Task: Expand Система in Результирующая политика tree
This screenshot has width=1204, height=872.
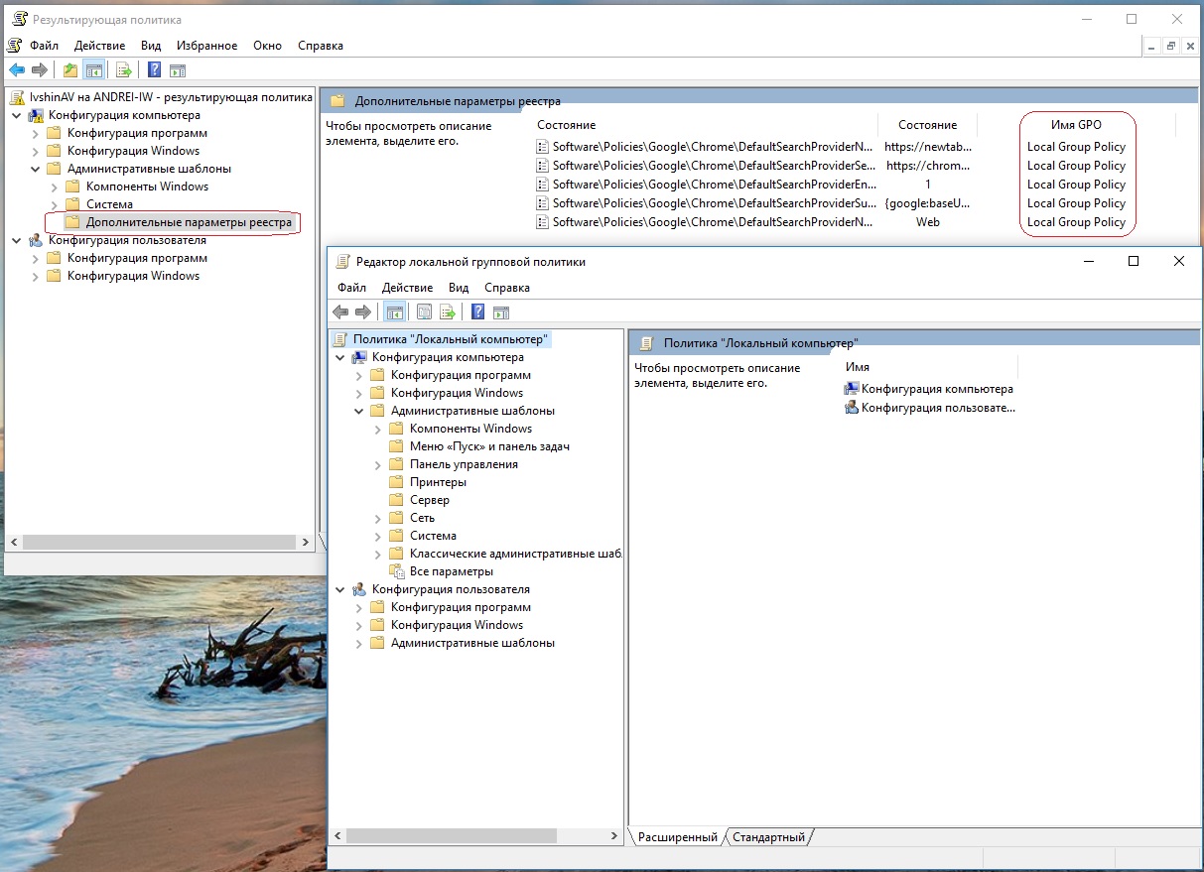Action: tap(55, 204)
